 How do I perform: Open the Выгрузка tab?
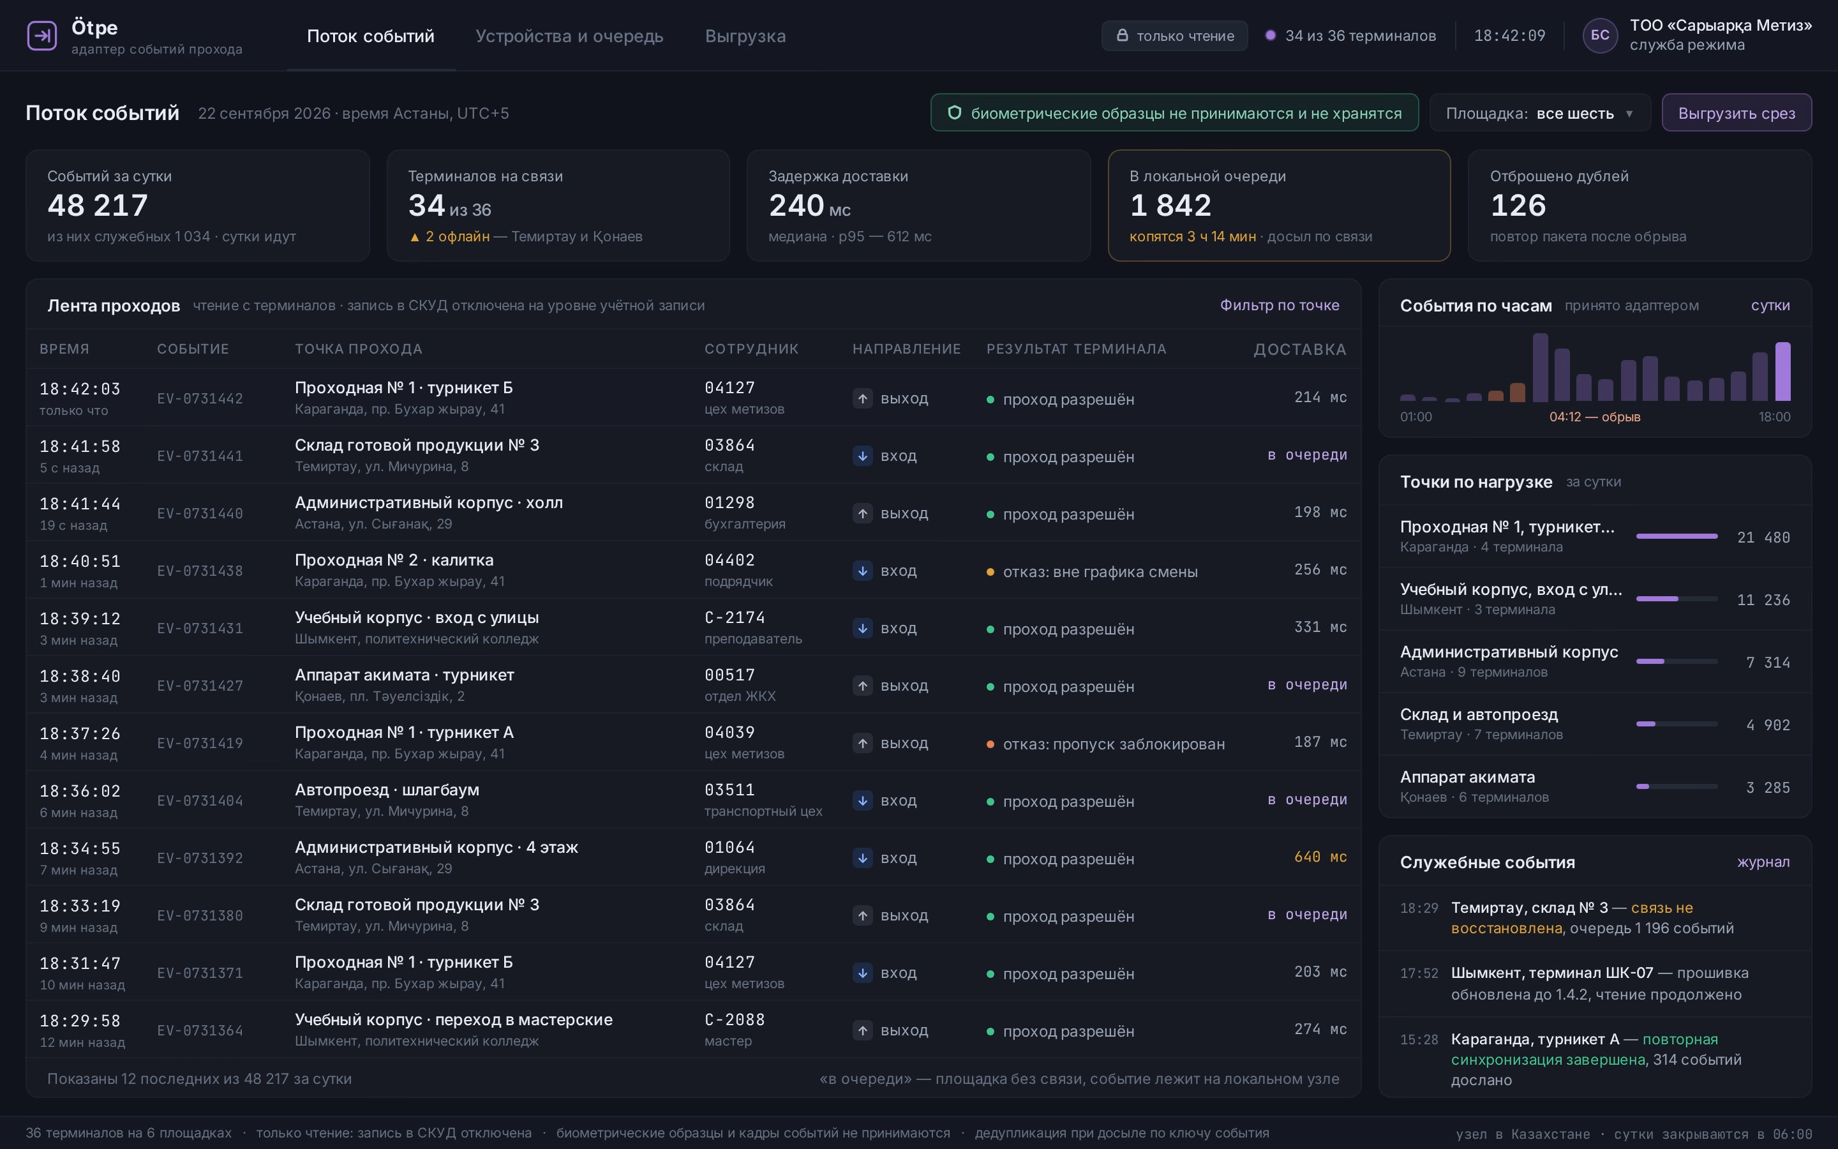[745, 36]
